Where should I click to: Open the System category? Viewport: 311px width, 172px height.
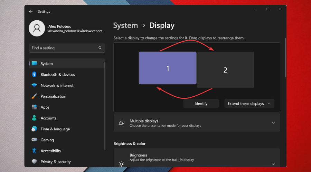point(67,63)
